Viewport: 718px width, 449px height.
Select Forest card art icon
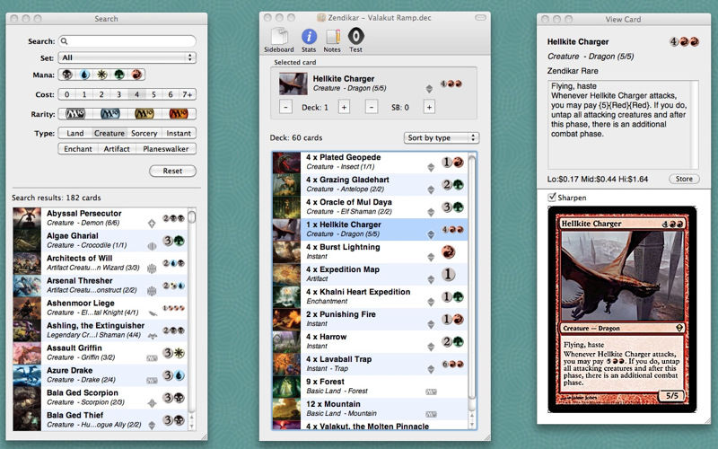click(x=286, y=387)
